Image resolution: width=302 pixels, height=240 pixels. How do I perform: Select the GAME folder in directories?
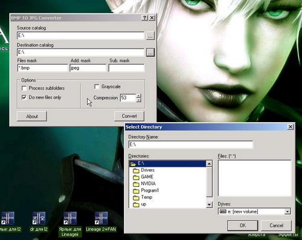[x=143, y=177]
